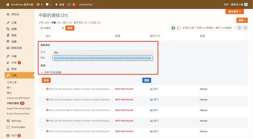Screen dimensions: 253x139
Task: Open 可用工具 submenu item
Action: click(11, 82)
